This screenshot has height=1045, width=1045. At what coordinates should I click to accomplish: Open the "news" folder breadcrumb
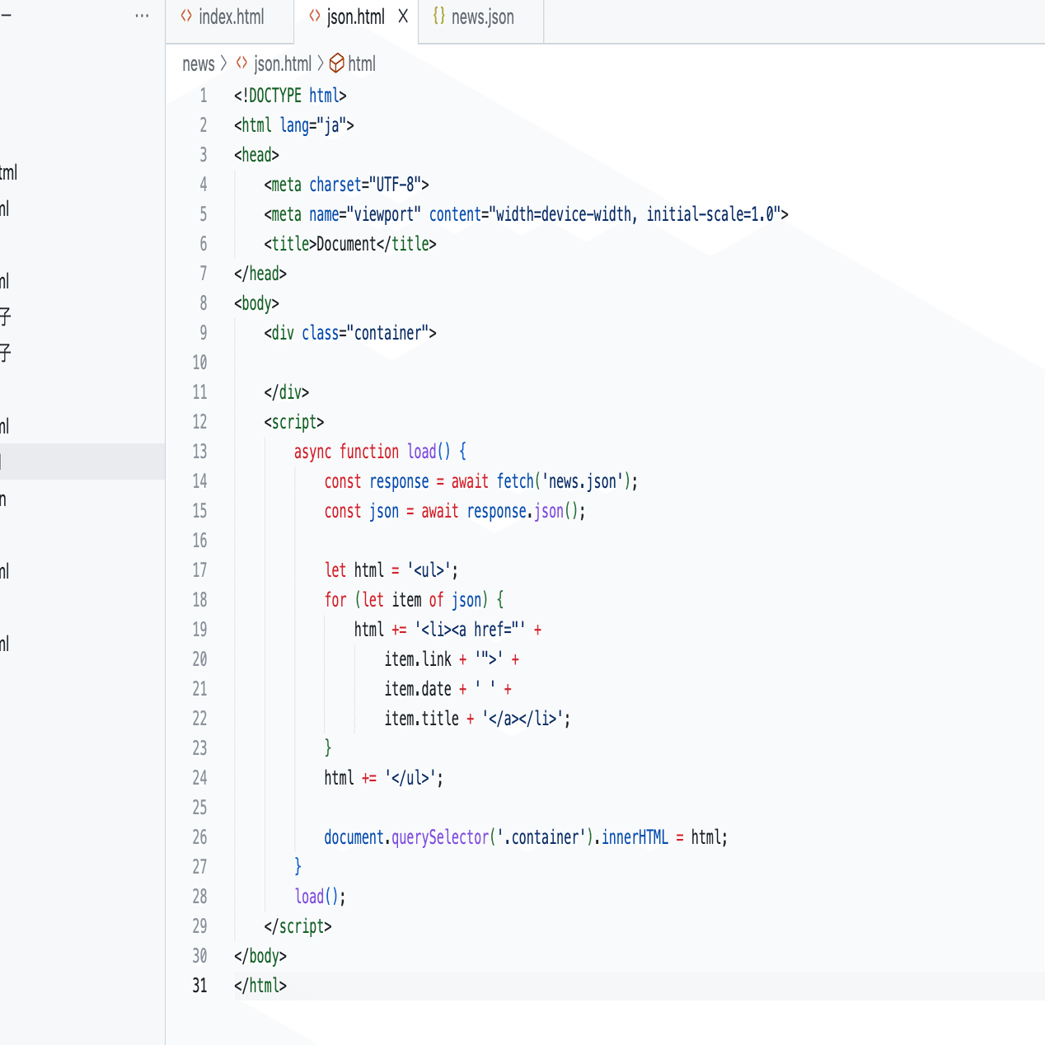click(198, 64)
